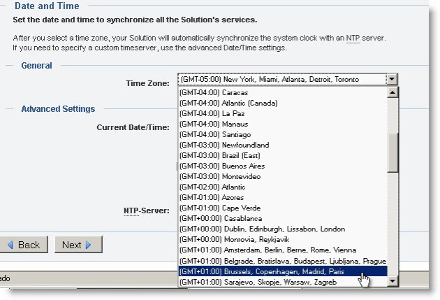Pick Brazil (East) time zone
Screen dimensions: 440x300
click(x=215, y=155)
